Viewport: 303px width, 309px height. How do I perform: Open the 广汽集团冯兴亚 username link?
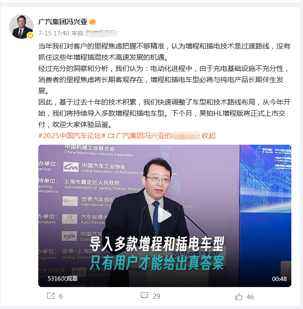click(x=63, y=21)
